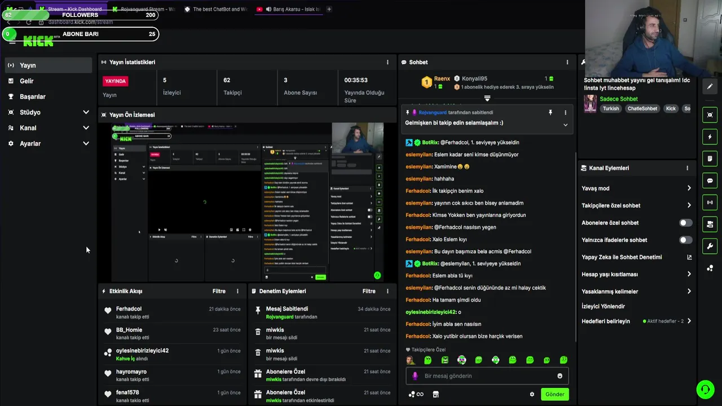This screenshot has width=722, height=406.
Task: Click the green headset support button
Action: 705,389
